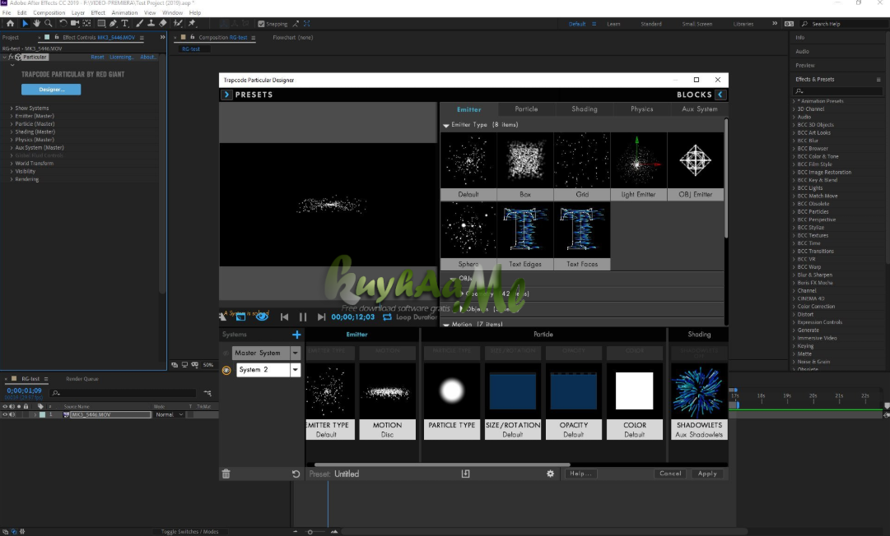This screenshot has height=536, width=890.
Task: Click the reset arrow icon beside Preset
Action: pyautogui.click(x=296, y=474)
